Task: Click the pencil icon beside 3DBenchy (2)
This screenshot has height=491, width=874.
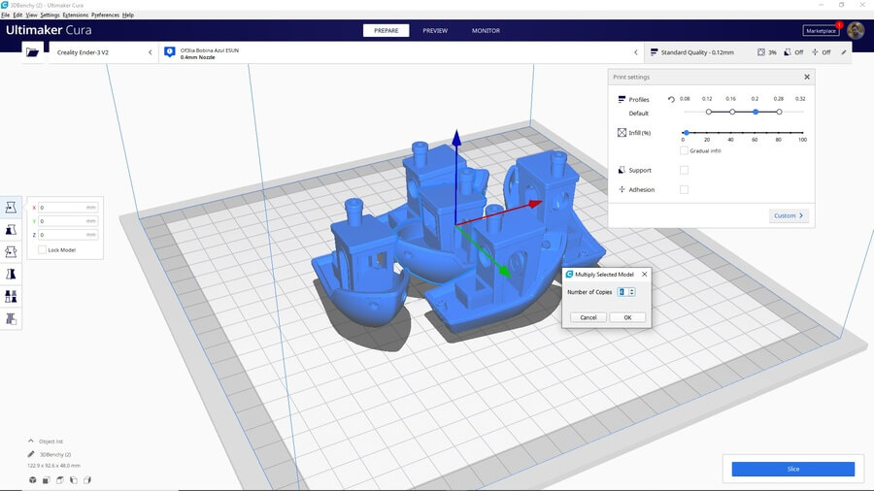Action: (31, 454)
